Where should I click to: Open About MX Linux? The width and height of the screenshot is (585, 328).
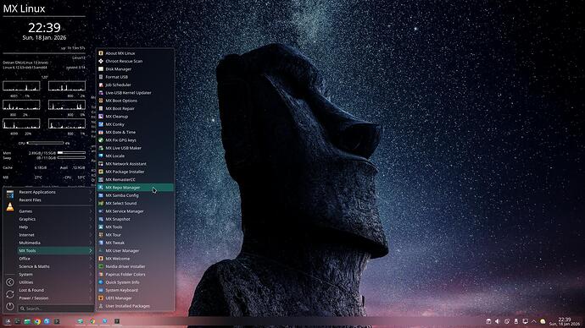[135, 53]
